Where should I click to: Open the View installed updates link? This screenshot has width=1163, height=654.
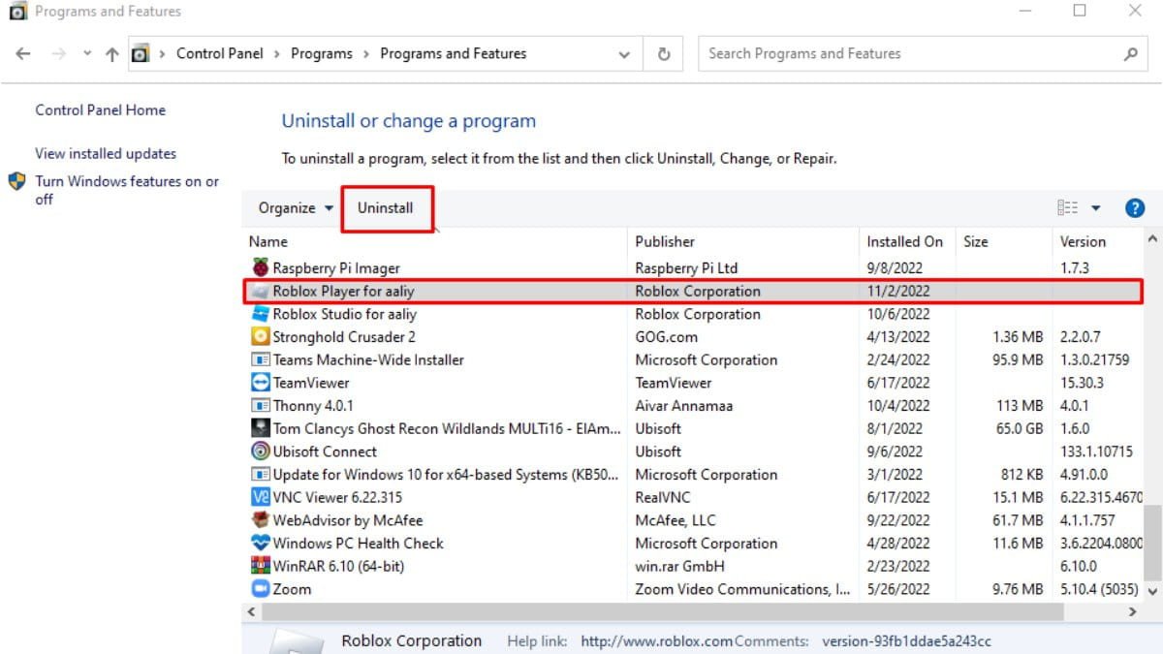pyautogui.click(x=106, y=153)
